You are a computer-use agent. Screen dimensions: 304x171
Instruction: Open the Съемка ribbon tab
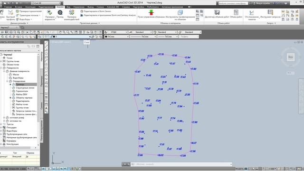tap(100, 7)
